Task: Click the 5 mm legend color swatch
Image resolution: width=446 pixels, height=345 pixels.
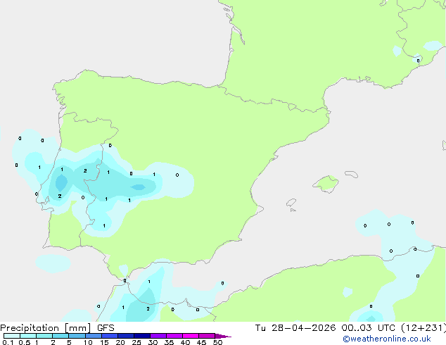Action: [x=77, y=336]
